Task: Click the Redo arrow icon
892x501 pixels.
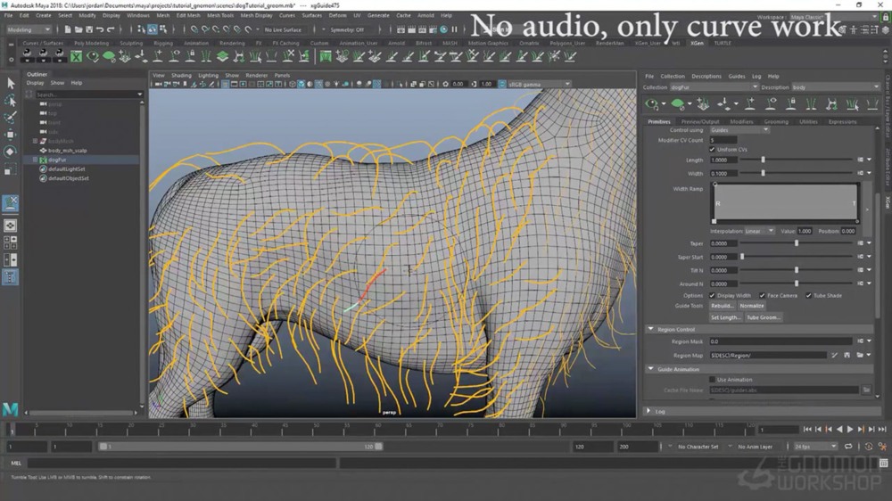Action: 111,29
